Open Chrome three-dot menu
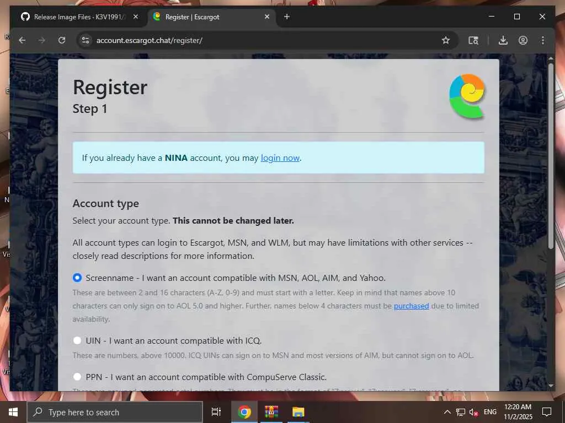This screenshot has height=423, width=565. coord(543,40)
